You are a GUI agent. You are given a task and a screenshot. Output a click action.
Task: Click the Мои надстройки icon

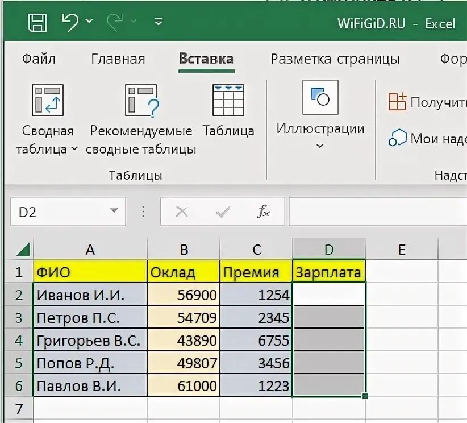click(x=398, y=138)
